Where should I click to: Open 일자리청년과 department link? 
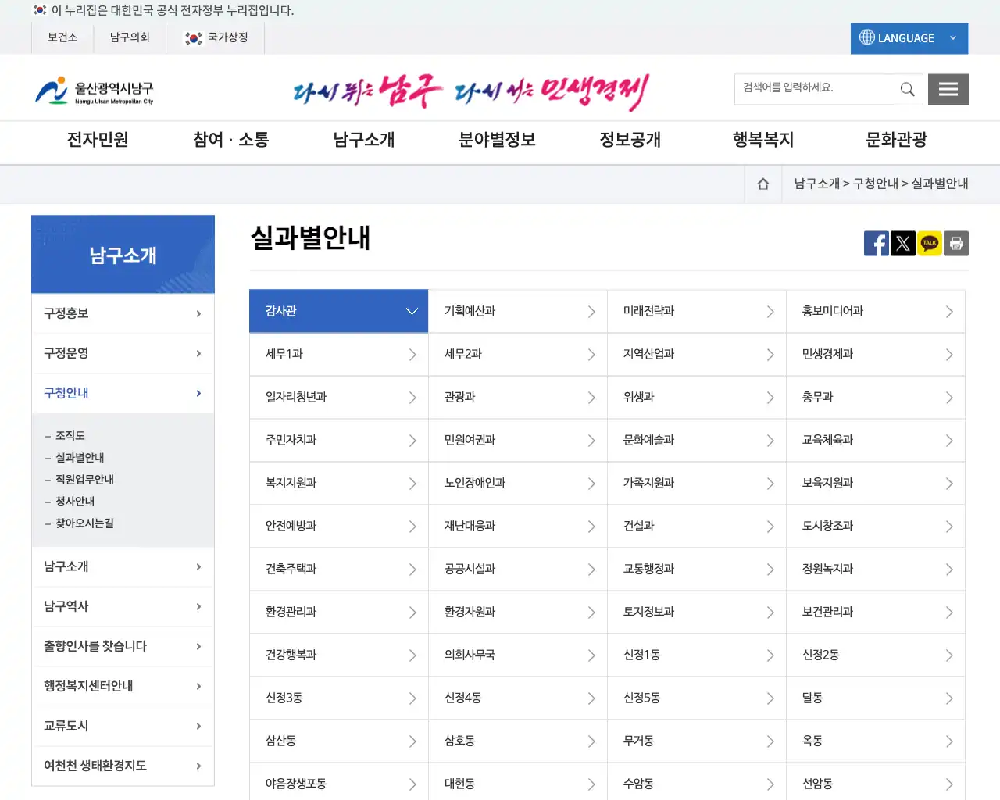(338, 397)
